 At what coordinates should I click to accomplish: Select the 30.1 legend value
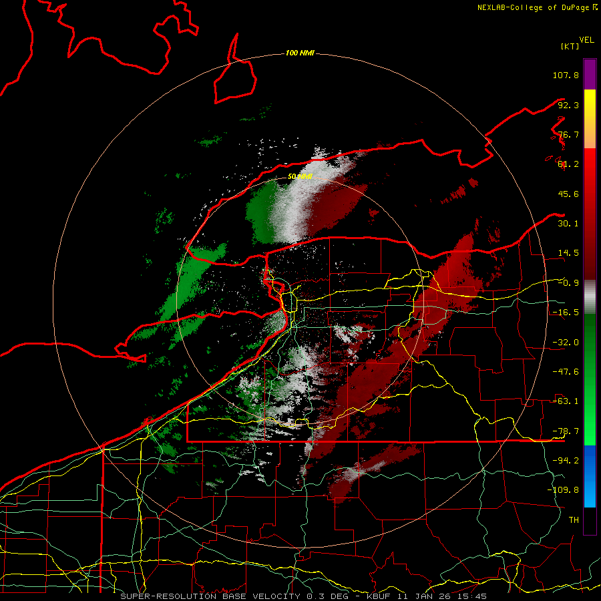pos(568,224)
